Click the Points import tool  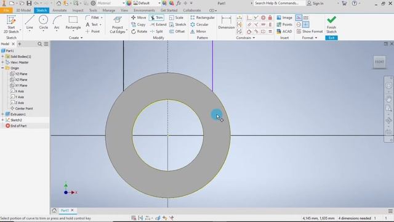click(x=284, y=25)
